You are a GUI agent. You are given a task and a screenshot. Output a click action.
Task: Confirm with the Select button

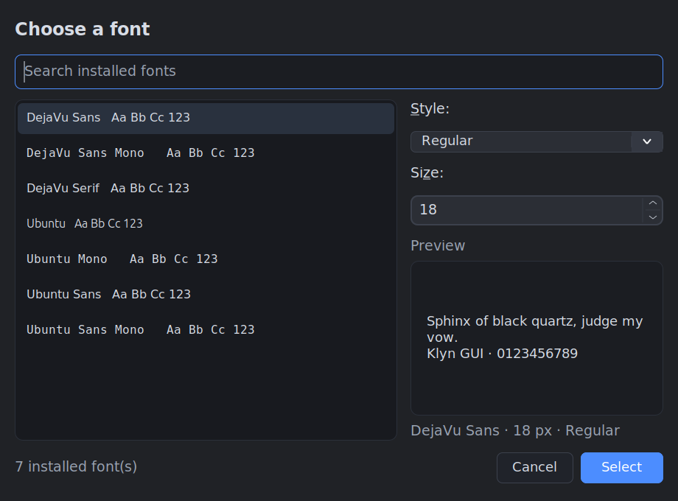click(x=622, y=468)
